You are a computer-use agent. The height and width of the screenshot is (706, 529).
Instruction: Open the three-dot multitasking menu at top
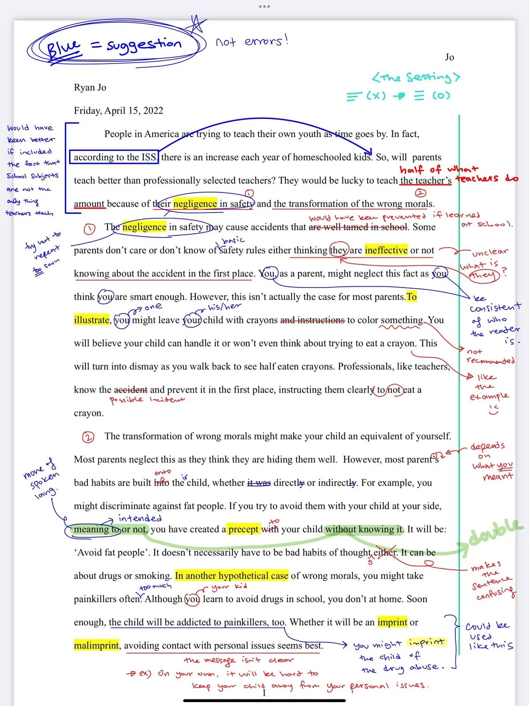264,7
